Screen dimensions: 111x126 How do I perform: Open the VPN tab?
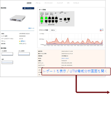click(x=68, y=3)
